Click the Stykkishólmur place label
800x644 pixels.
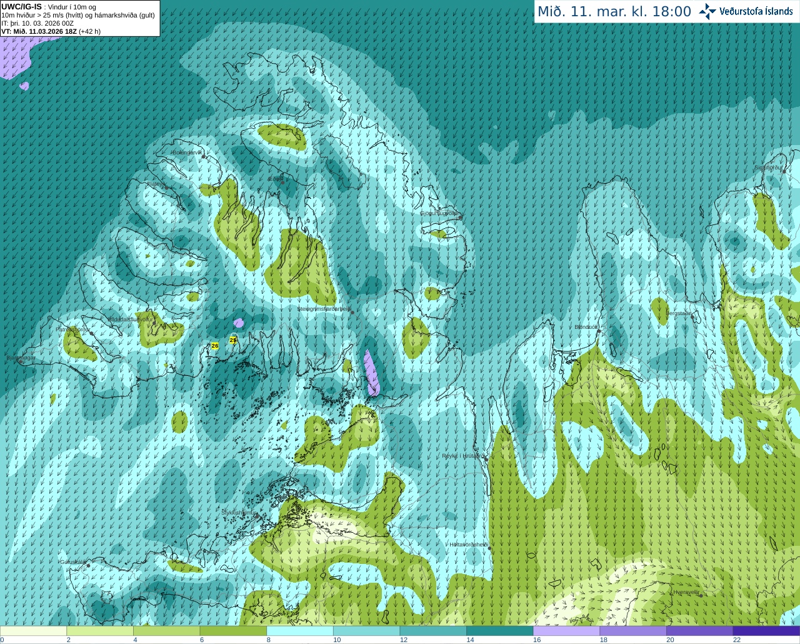pyautogui.click(x=239, y=512)
